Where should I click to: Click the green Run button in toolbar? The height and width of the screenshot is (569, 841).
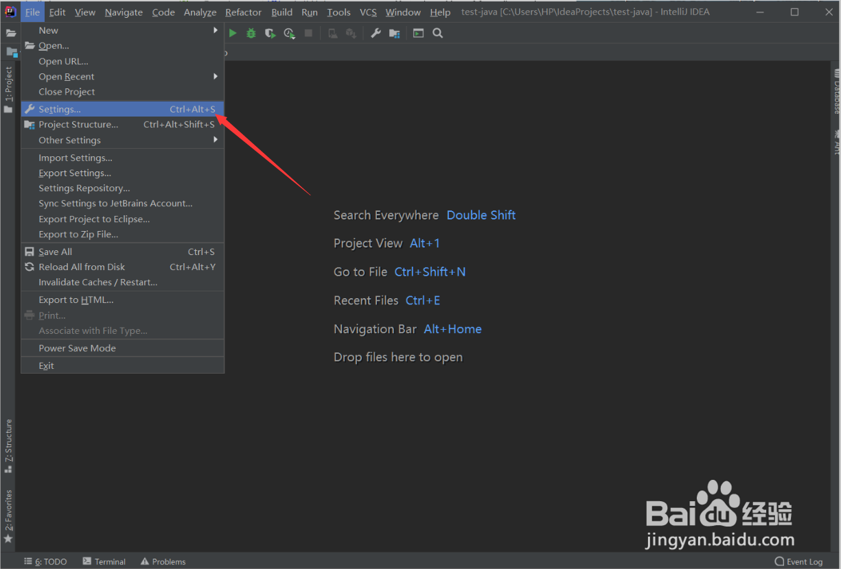(233, 33)
